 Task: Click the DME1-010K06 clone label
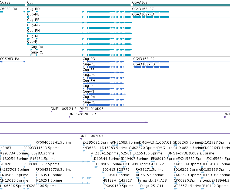coord(91,109)
